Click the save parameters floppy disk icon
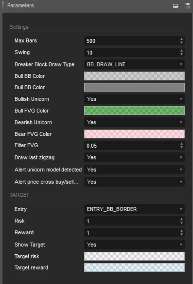 pyautogui.click(x=187, y=5)
